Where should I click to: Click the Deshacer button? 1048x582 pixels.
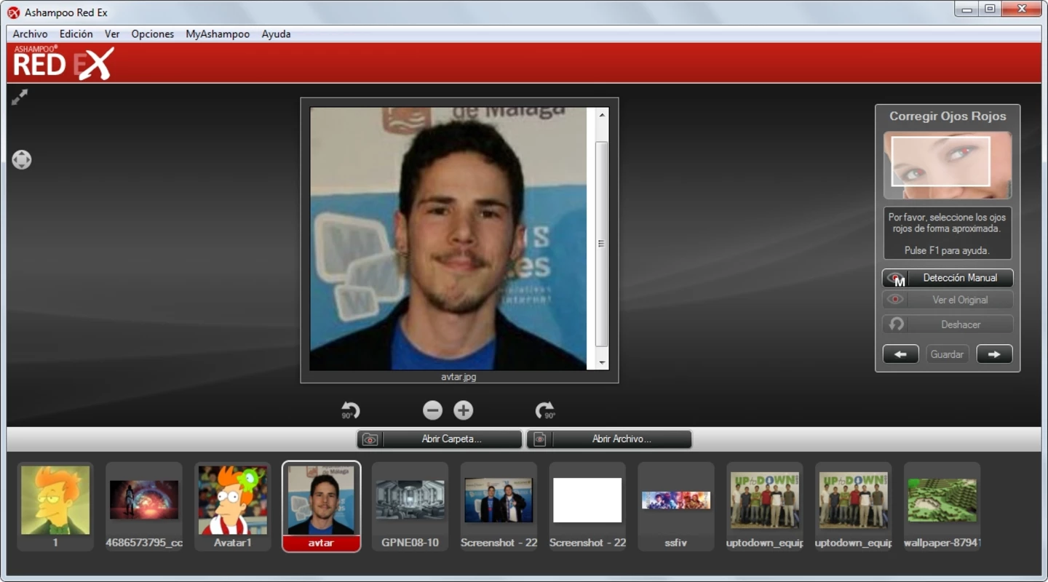(x=948, y=324)
